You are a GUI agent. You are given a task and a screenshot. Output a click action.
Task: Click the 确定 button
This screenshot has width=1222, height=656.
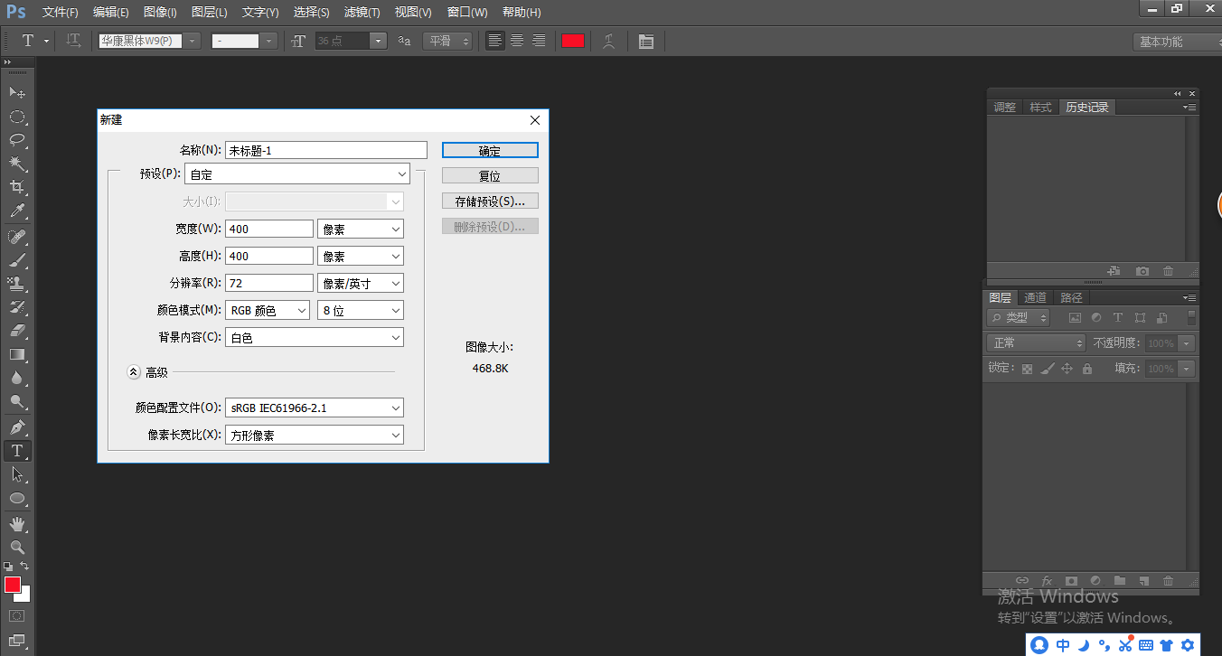tap(490, 151)
